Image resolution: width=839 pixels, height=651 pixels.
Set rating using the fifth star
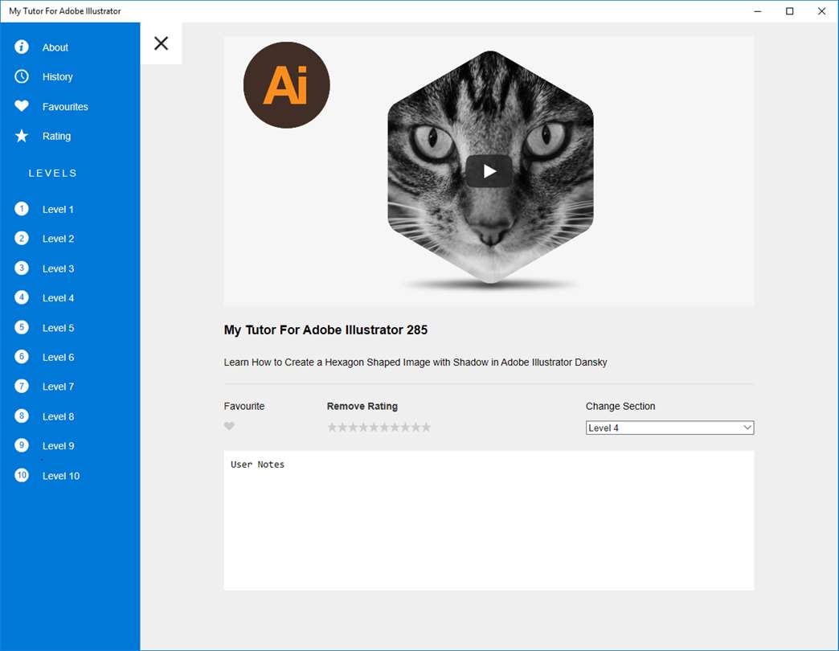pos(374,427)
